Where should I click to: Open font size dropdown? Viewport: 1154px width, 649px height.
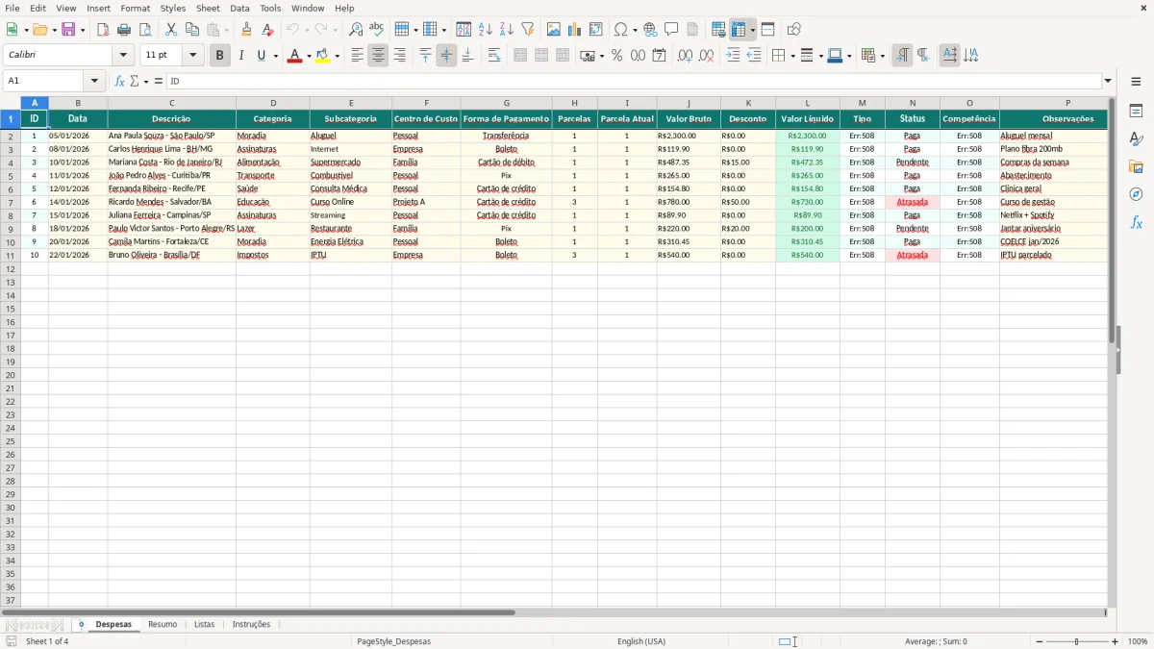pos(192,56)
